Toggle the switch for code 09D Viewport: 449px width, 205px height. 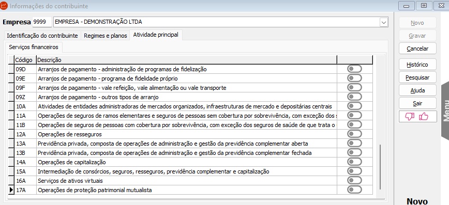coord(354,69)
